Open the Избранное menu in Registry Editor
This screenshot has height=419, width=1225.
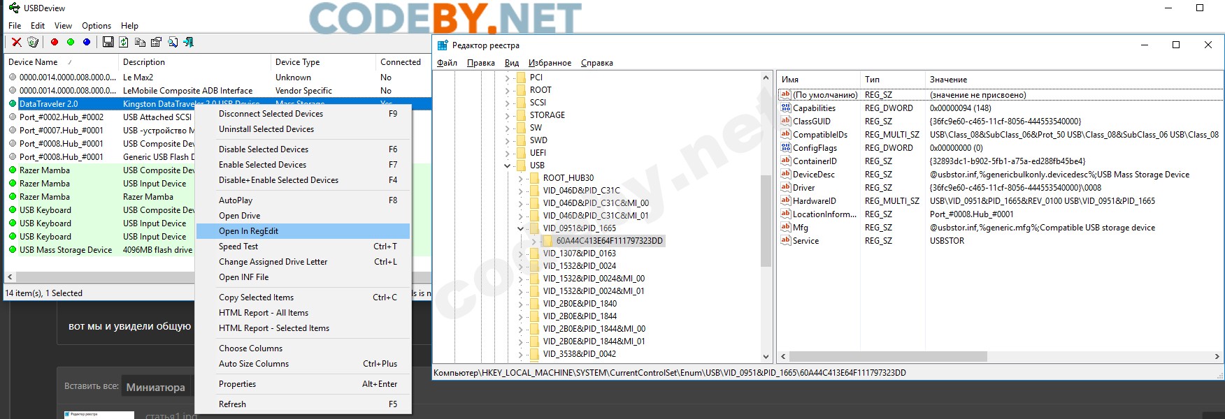click(550, 63)
